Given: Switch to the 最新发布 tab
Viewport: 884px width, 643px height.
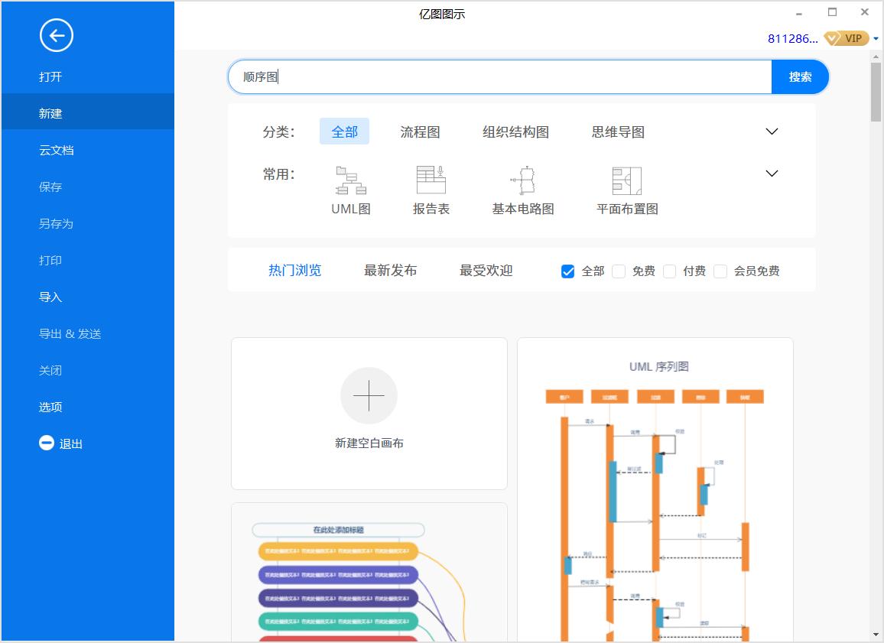Looking at the screenshot, I should (x=390, y=271).
